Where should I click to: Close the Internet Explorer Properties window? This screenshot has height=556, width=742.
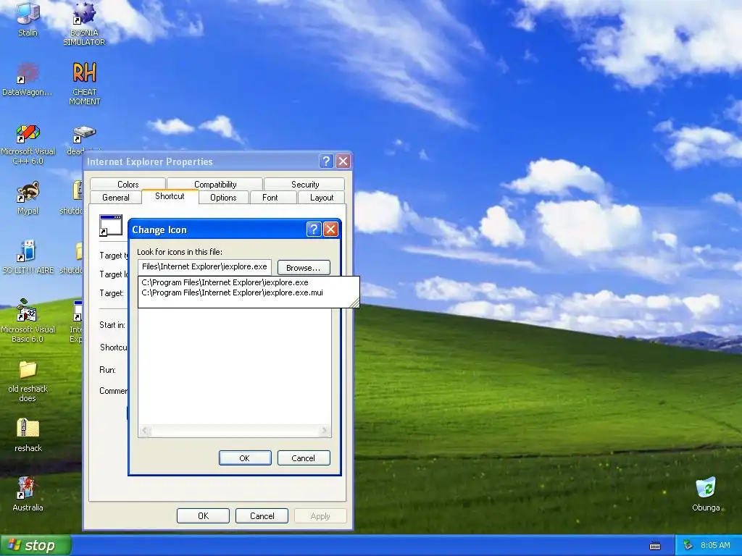(343, 161)
